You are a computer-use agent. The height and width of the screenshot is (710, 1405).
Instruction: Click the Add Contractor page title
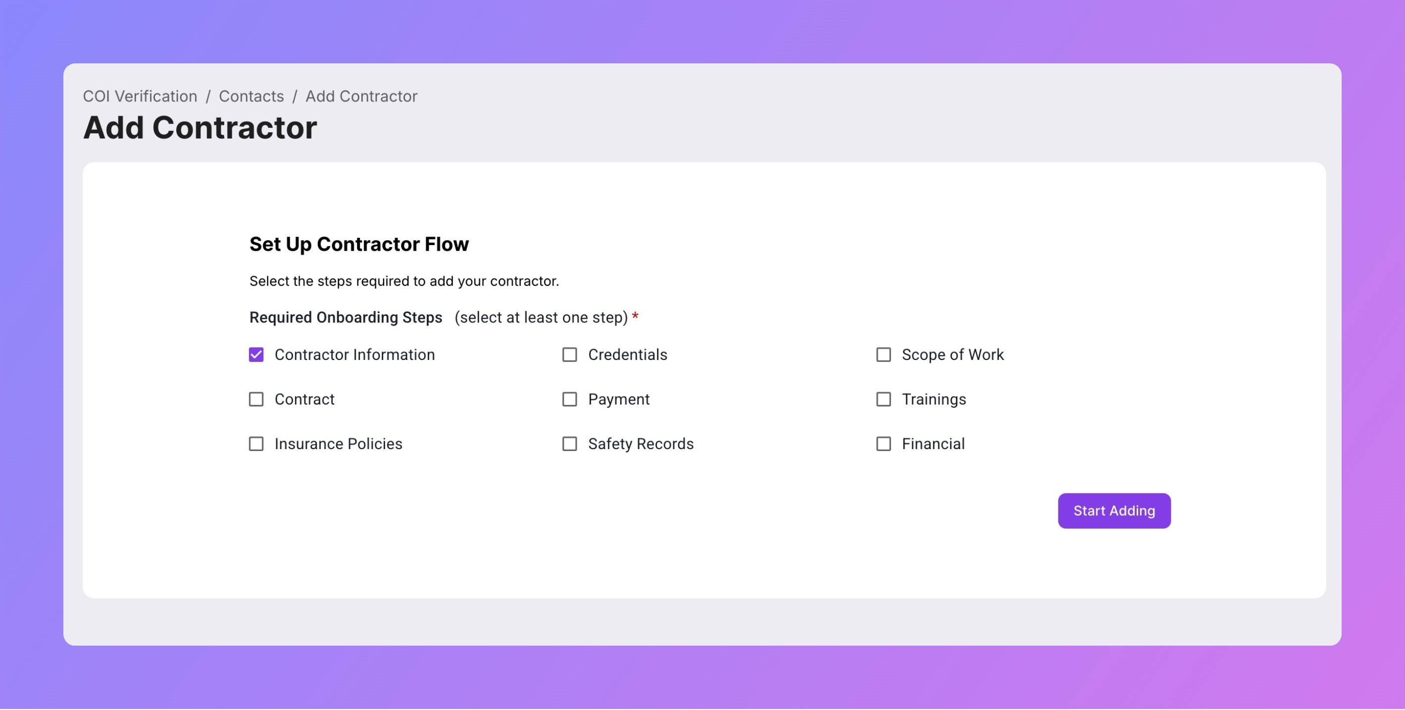point(200,128)
